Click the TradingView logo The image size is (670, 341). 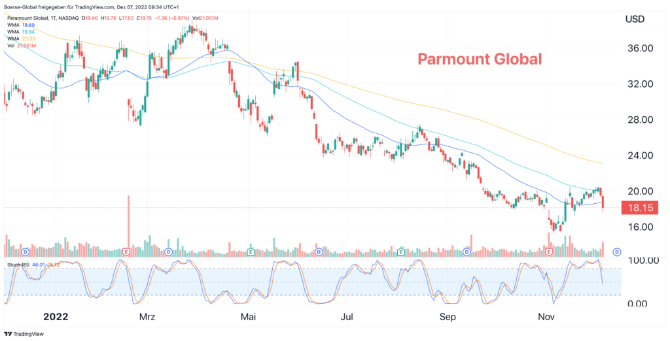coord(24,334)
